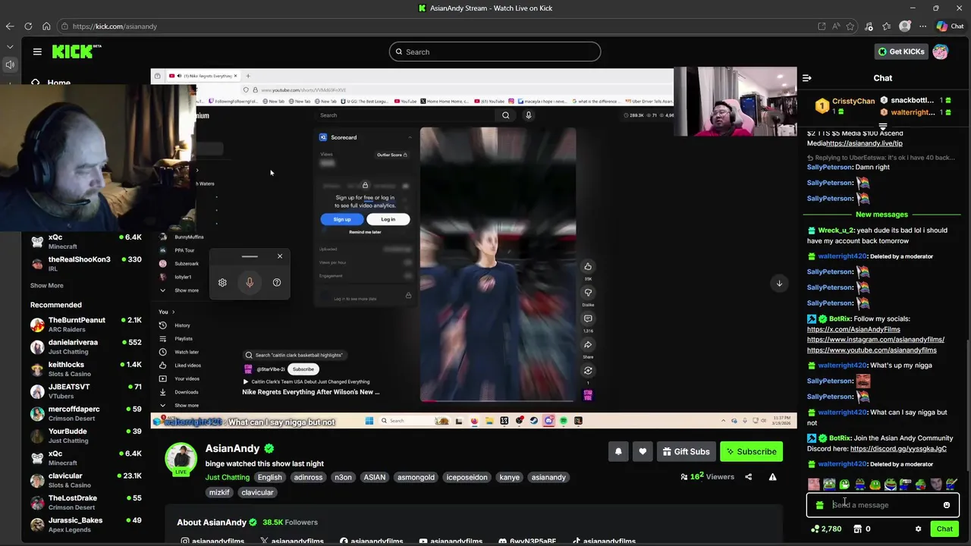The image size is (971, 546).
Task: Open keithlocks Slots & Casino channel
Action: click(x=86, y=369)
